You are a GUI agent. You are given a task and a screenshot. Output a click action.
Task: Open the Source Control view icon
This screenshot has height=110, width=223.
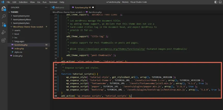coord(4,24)
